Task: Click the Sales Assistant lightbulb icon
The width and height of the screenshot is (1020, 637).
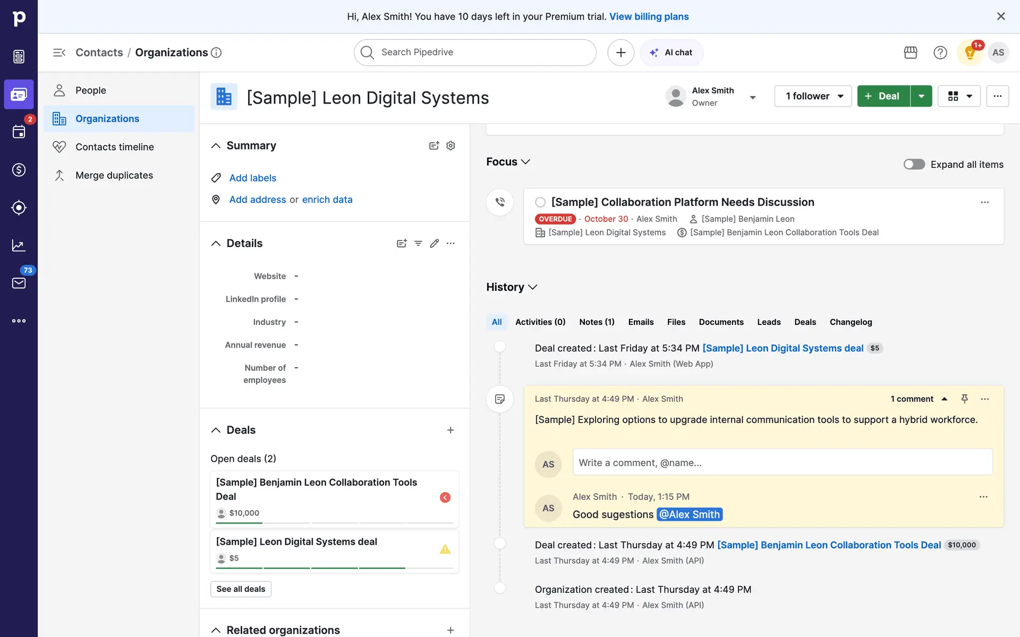Action: click(x=970, y=53)
